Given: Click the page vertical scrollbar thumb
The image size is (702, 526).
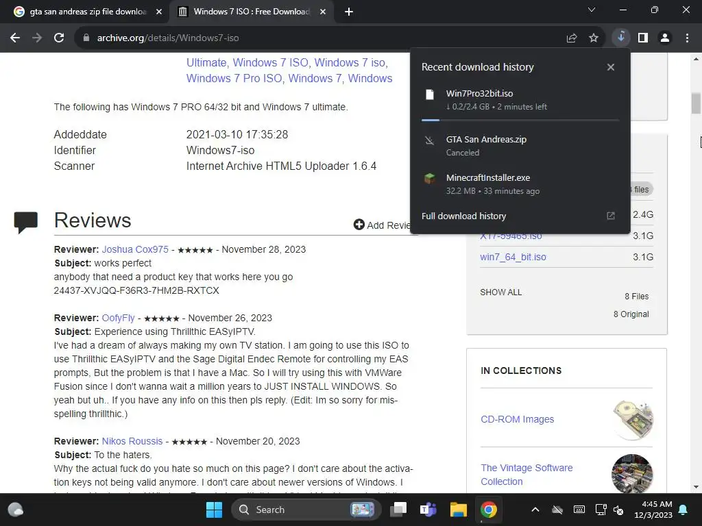Looking at the screenshot, I should (696, 103).
